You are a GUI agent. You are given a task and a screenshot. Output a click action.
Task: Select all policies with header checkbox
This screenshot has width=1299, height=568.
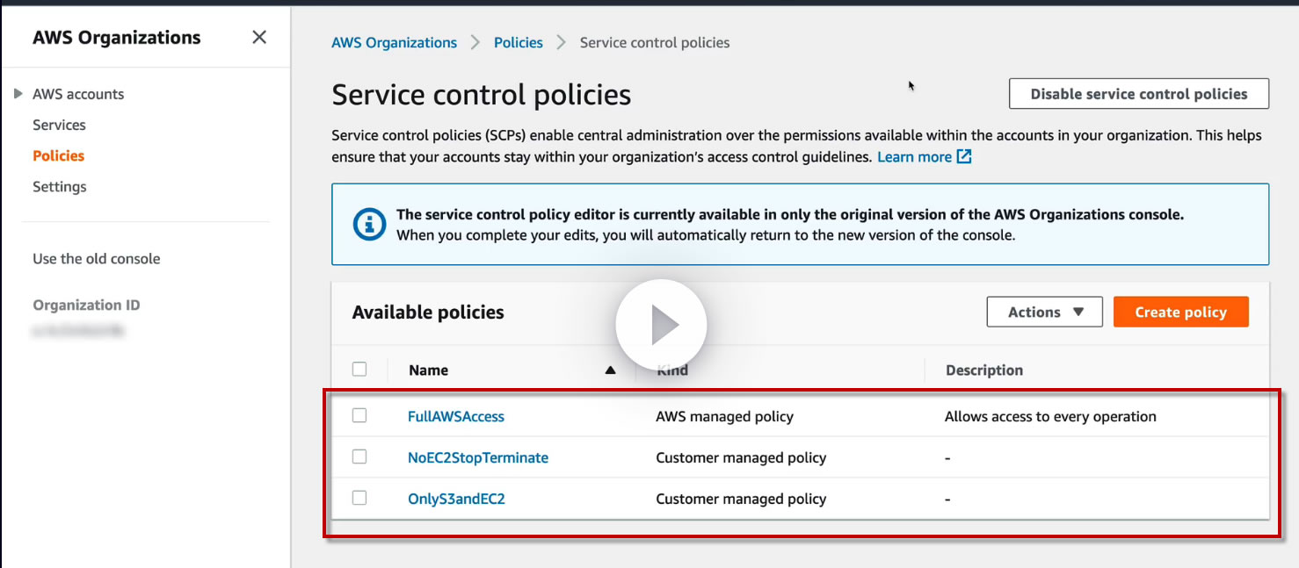coord(359,370)
